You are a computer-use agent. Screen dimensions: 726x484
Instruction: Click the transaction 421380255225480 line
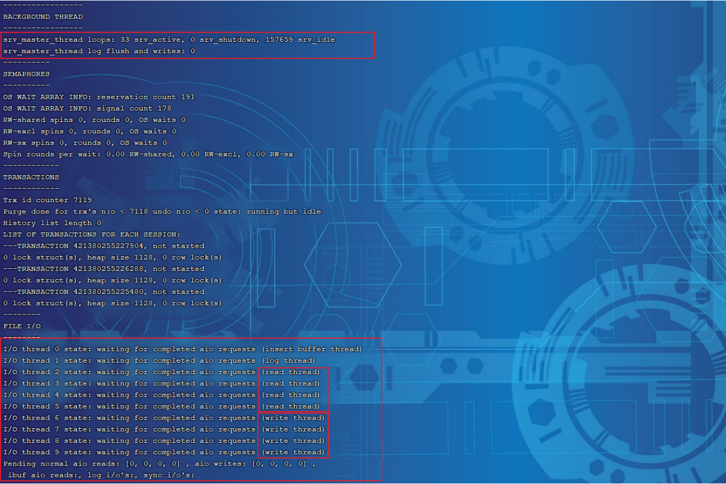[103, 292]
